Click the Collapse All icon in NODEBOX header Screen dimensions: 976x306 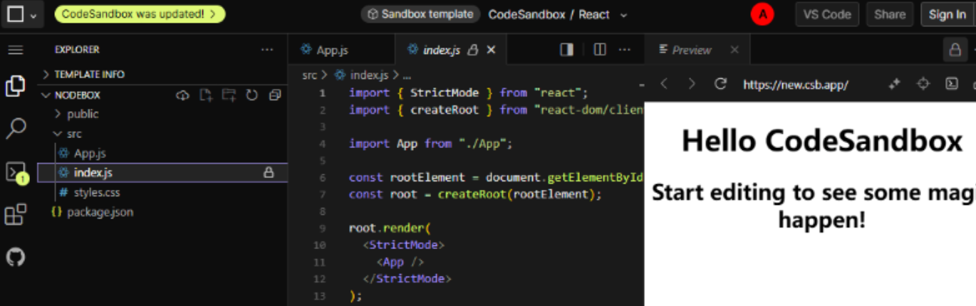coord(275,95)
